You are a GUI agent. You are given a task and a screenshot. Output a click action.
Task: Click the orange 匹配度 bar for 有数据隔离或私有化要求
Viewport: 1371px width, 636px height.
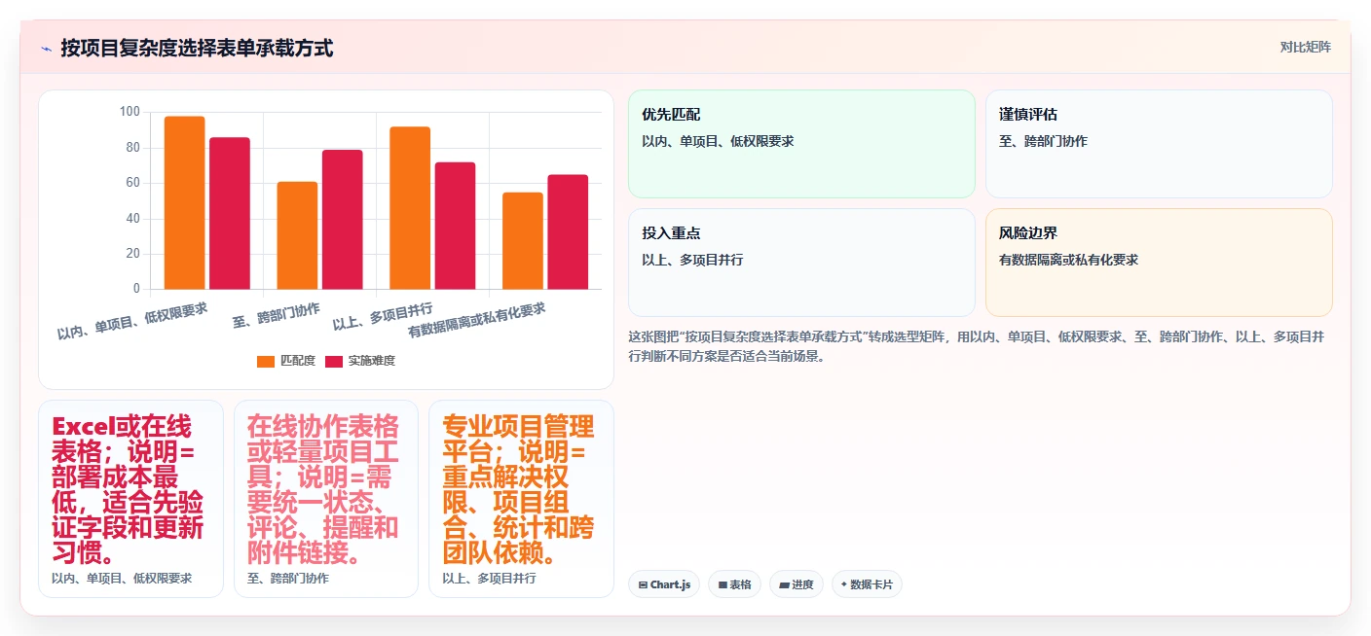tap(523, 240)
